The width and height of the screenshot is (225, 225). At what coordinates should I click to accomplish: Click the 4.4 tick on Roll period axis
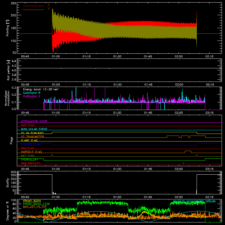click(x=14, y=61)
